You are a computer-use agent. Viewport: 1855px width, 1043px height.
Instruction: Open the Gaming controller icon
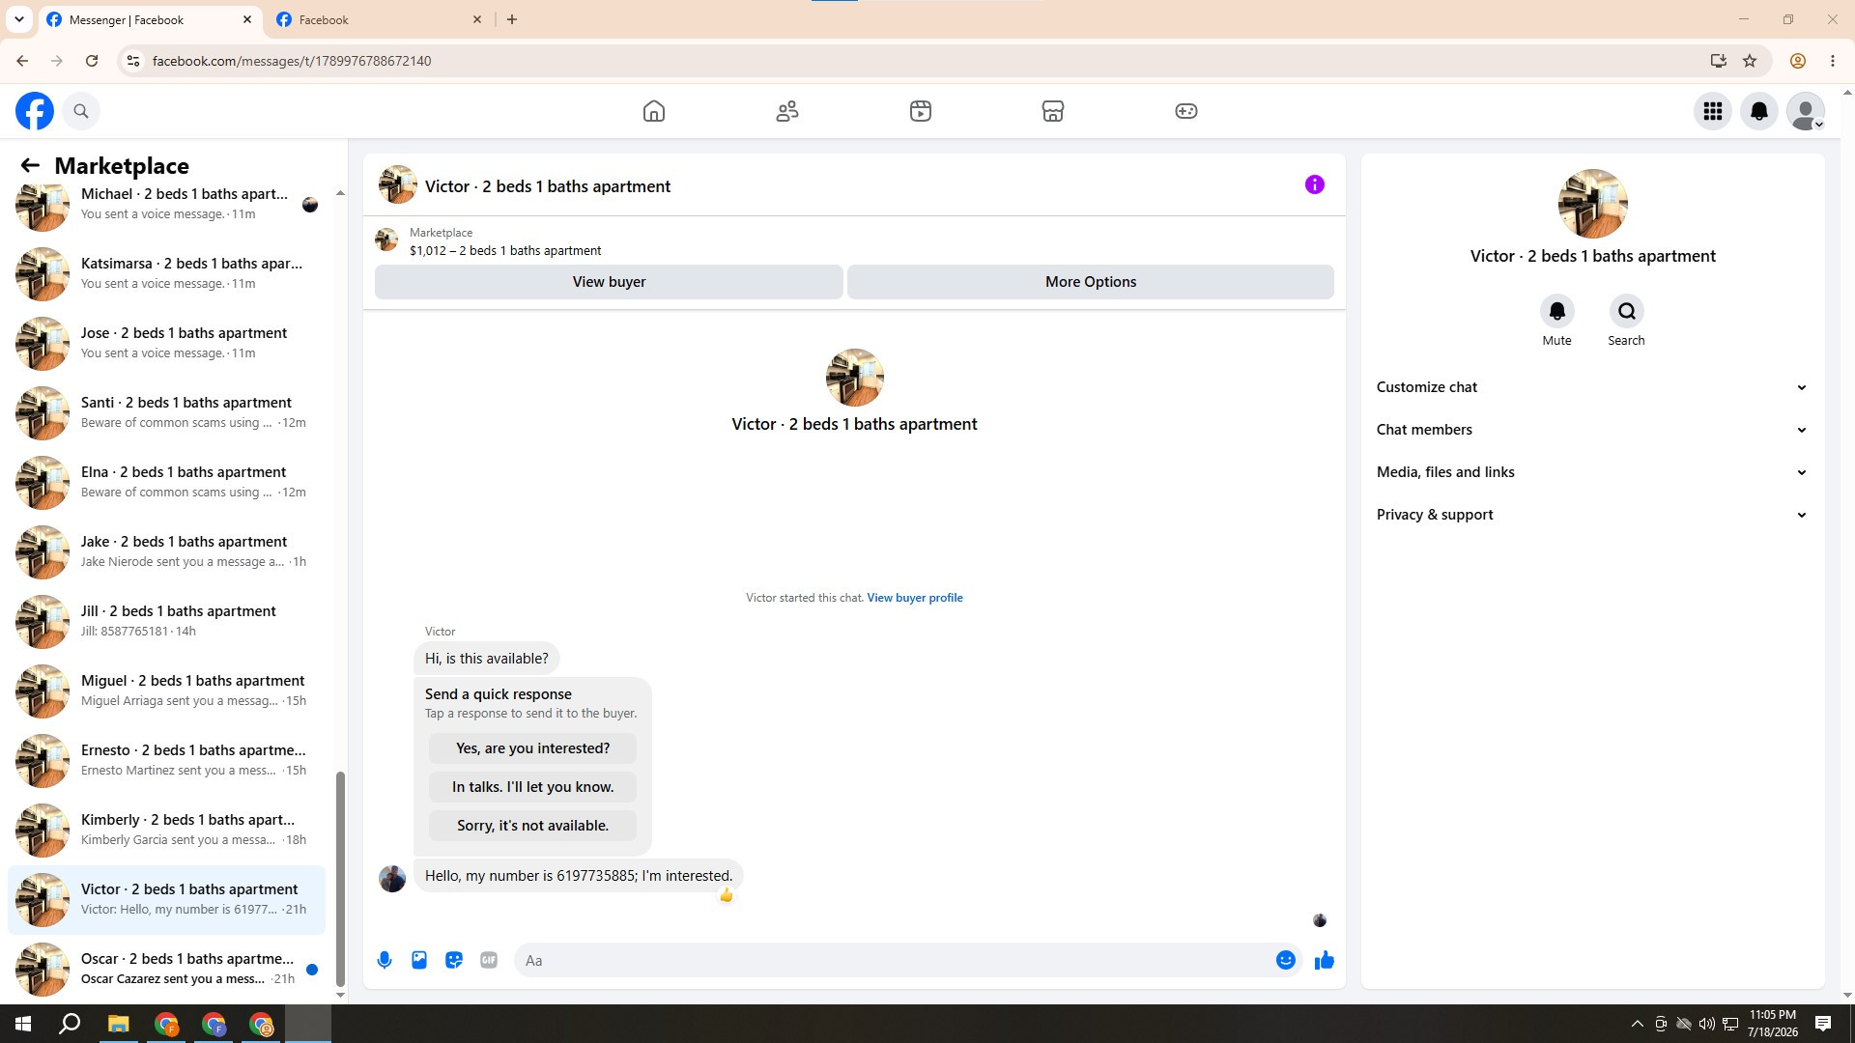(1186, 111)
